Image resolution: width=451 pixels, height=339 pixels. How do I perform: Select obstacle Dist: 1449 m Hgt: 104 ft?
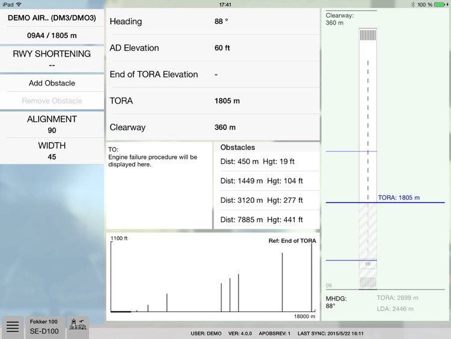click(x=267, y=181)
